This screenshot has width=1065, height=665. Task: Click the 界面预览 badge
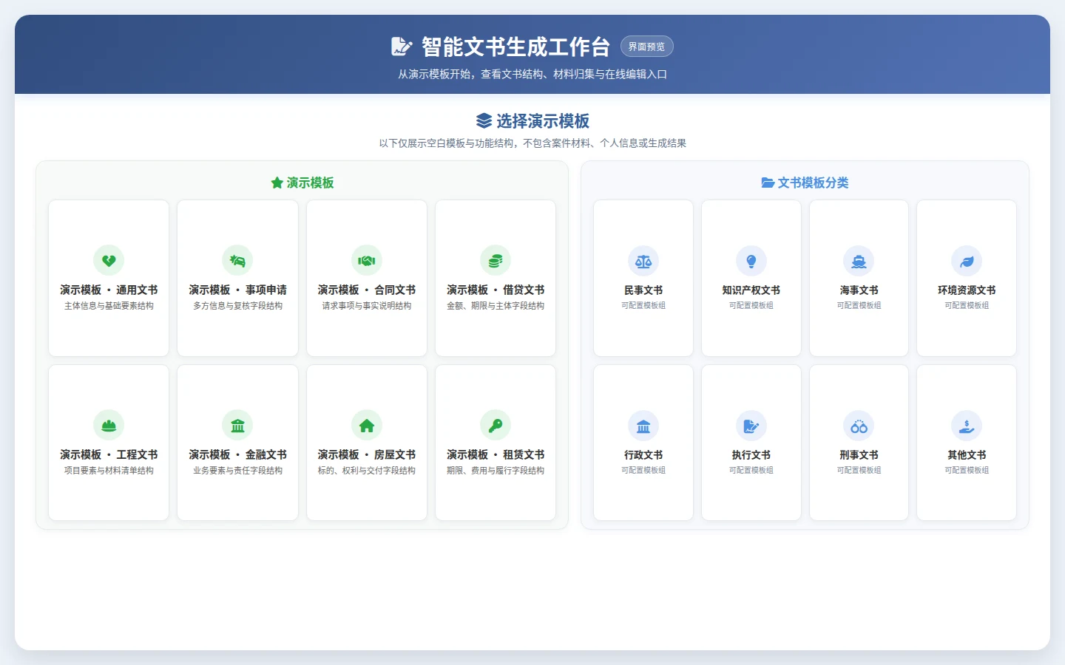(x=646, y=47)
